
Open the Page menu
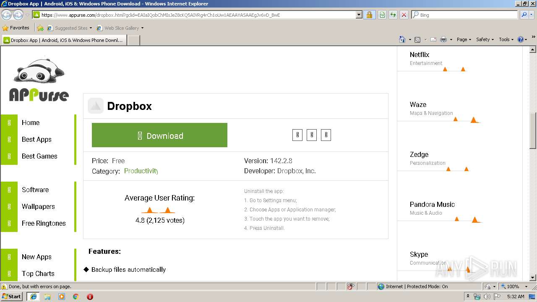click(x=464, y=39)
